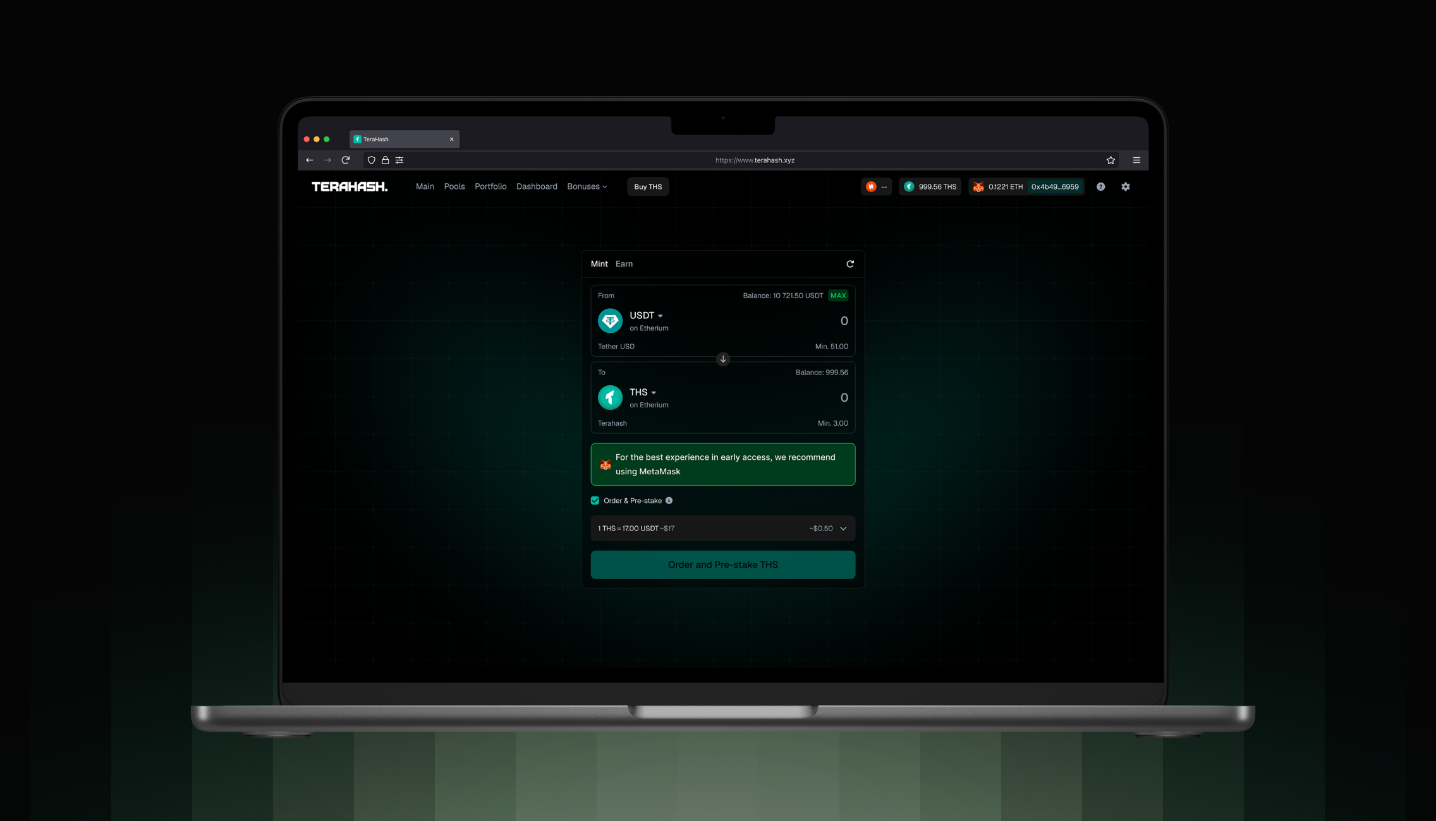
Task: Switch to the Mint tab
Action: pos(599,264)
